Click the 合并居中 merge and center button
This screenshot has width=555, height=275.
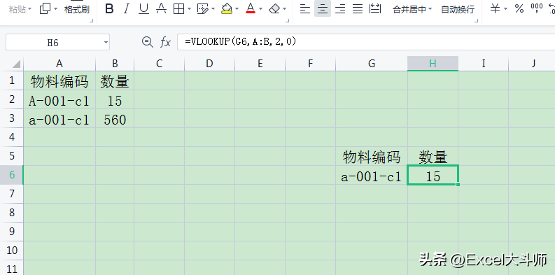409,10
